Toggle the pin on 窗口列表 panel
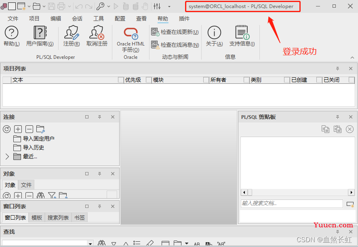This screenshot has width=358, height=247. point(99,206)
